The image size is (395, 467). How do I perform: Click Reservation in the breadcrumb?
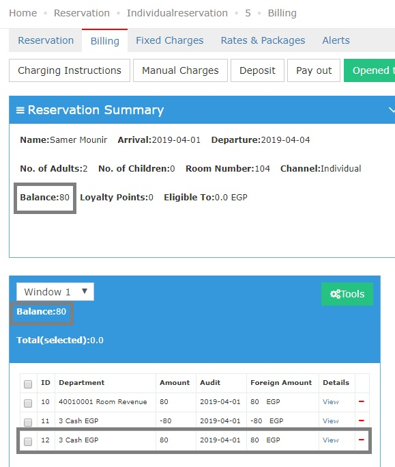82,13
